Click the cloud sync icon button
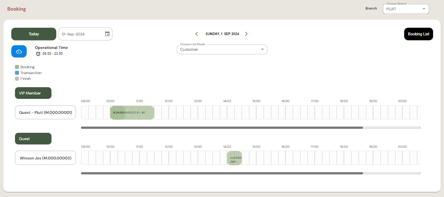Viewport: 444px width, 197px height. 19,51
